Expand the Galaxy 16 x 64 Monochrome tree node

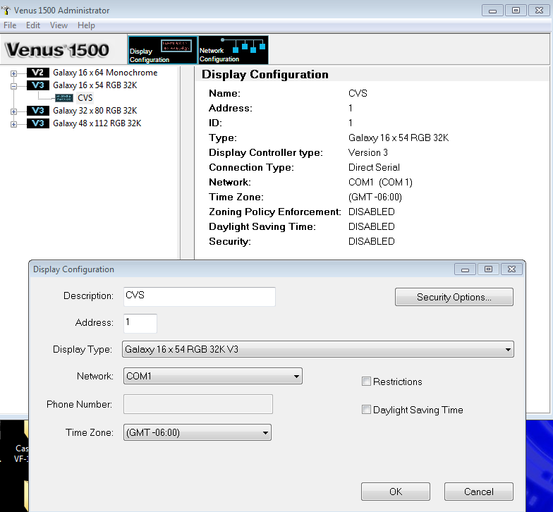(x=14, y=73)
